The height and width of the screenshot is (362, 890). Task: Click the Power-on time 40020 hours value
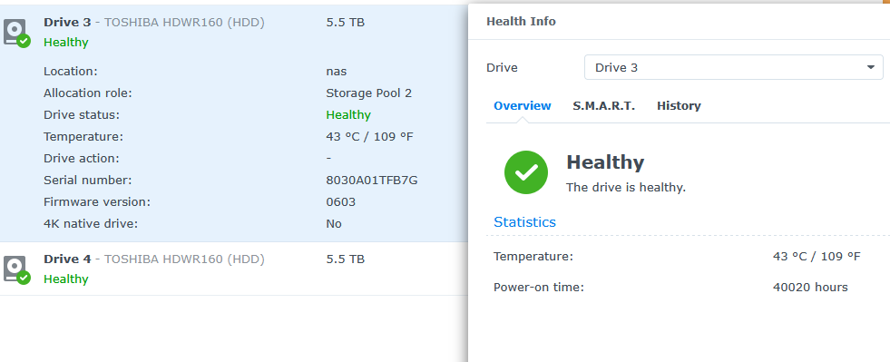[x=810, y=287]
